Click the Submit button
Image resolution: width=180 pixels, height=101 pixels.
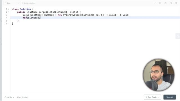[170, 97]
